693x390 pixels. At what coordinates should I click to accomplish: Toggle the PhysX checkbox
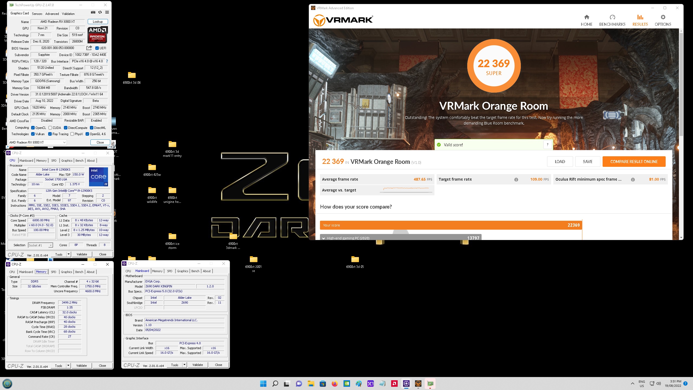tap(72, 134)
